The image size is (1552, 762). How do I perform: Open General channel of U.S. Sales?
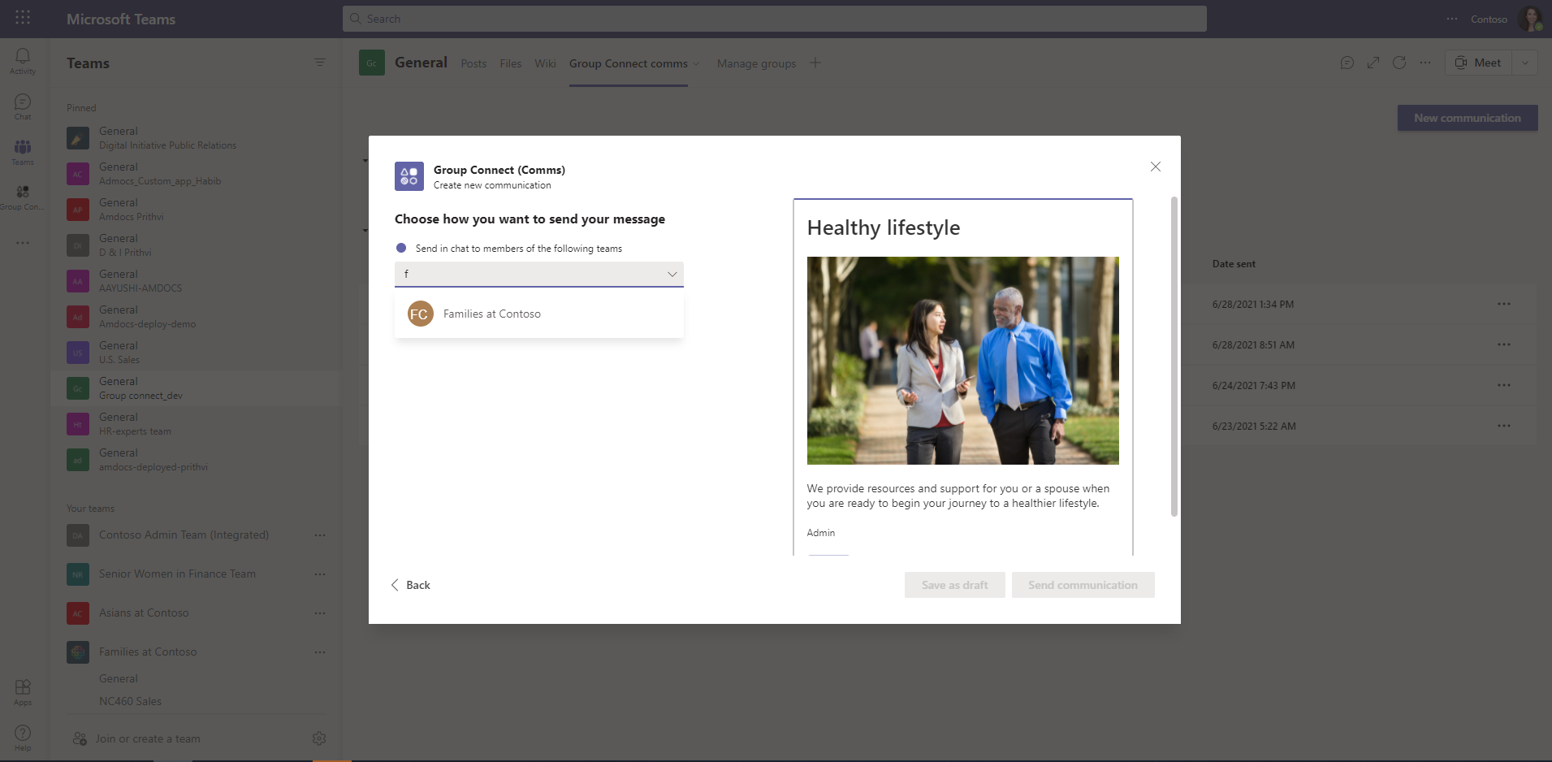pyautogui.click(x=195, y=353)
